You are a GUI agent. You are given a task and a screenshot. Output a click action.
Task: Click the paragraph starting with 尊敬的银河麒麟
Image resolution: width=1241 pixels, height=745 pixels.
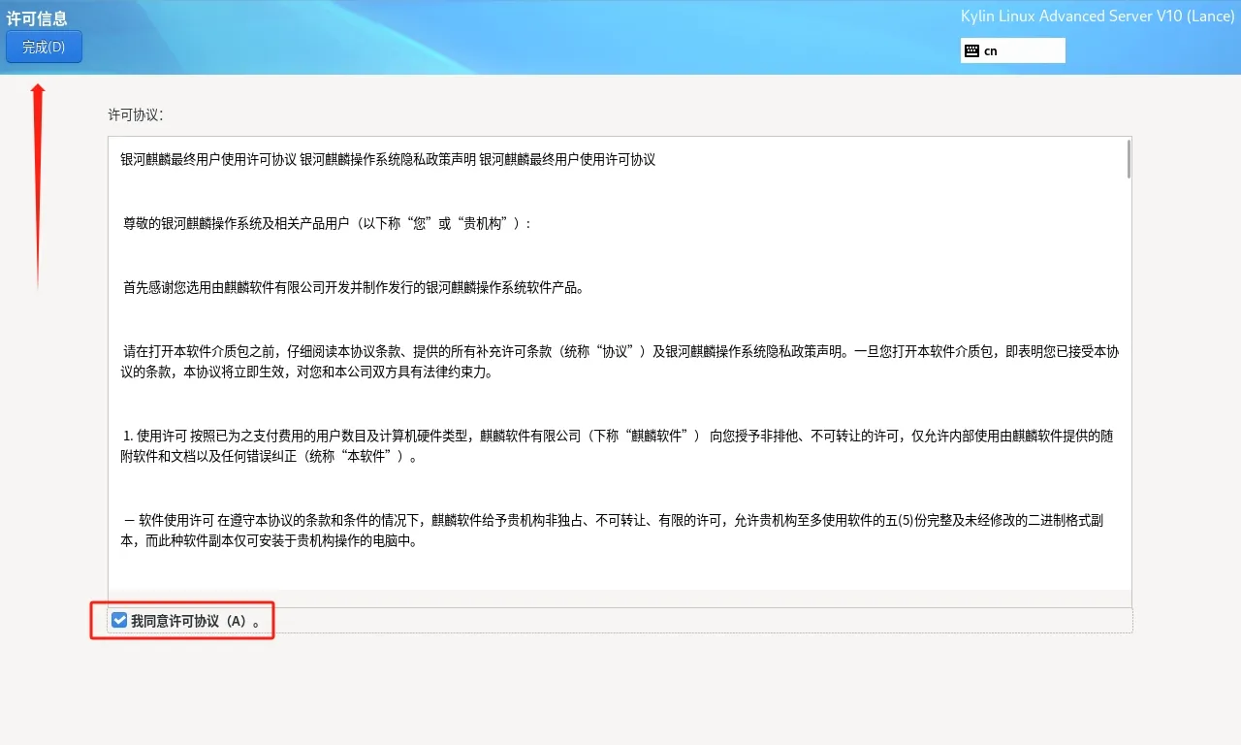coord(327,223)
